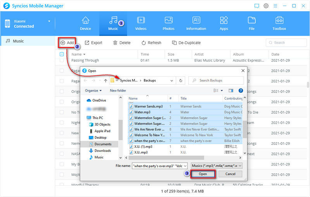Open the Device tab

(85, 24)
